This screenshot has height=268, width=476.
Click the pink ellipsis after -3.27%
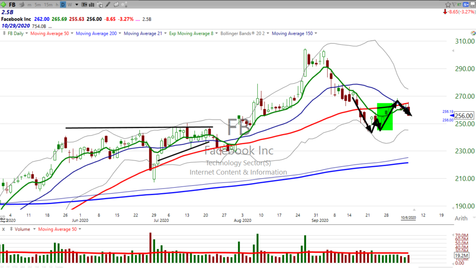(137, 19)
